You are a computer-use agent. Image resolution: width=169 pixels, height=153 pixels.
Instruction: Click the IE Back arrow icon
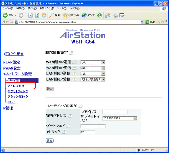click(x=5, y=15)
